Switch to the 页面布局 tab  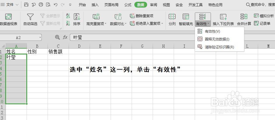[x=112, y=5]
